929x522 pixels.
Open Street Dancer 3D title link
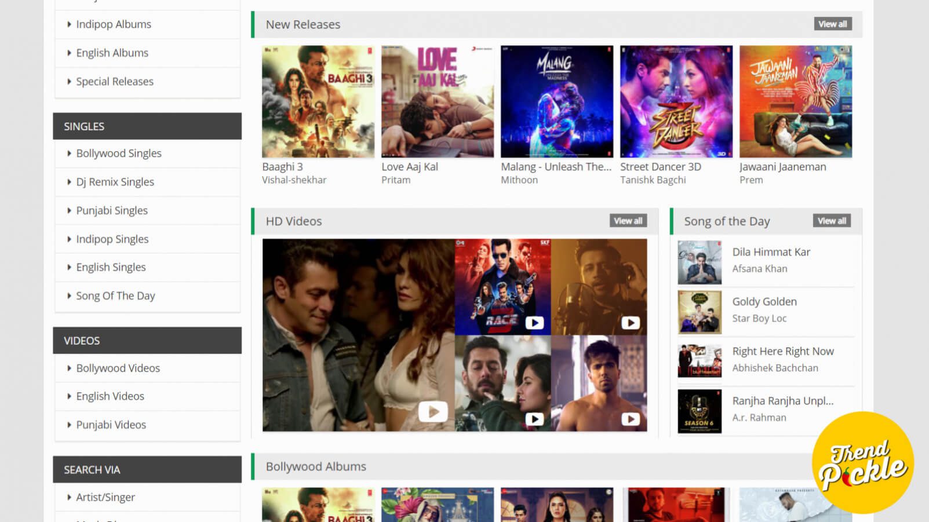coord(661,167)
